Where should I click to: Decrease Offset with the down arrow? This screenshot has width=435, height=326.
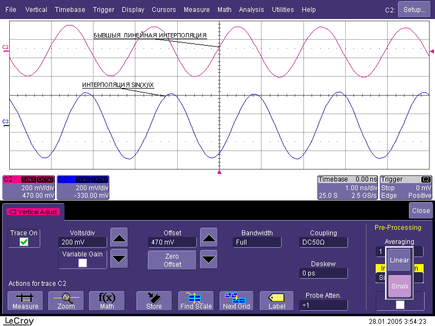209,259
